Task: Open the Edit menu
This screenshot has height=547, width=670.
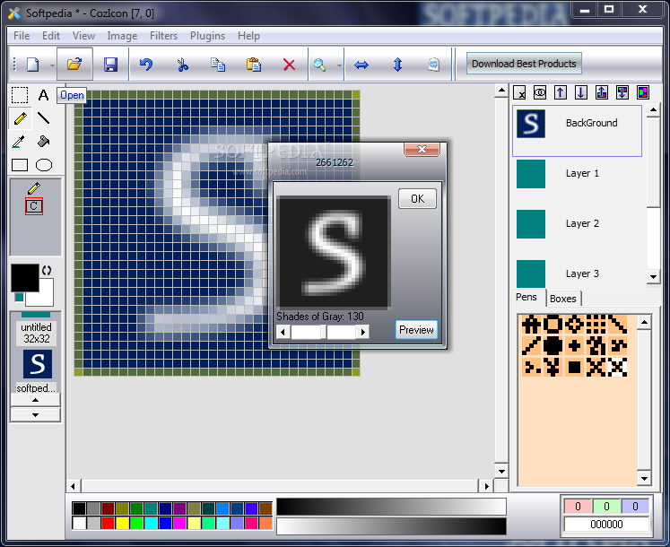Action: point(51,36)
